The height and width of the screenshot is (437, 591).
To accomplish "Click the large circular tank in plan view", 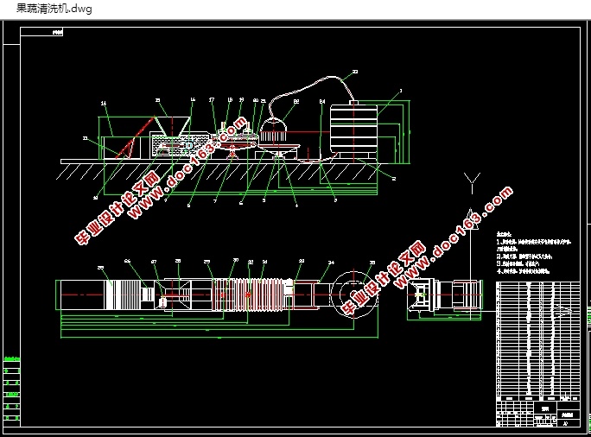I will coord(353,294).
